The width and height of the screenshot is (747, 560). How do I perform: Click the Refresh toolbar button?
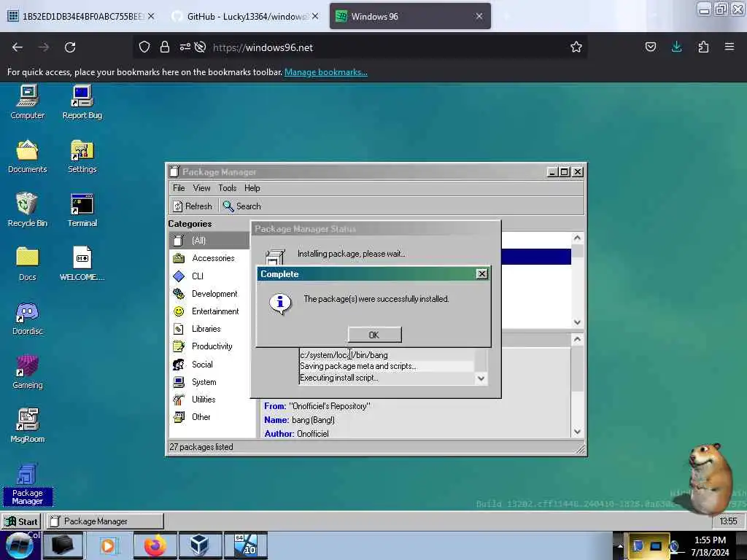(x=193, y=206)
